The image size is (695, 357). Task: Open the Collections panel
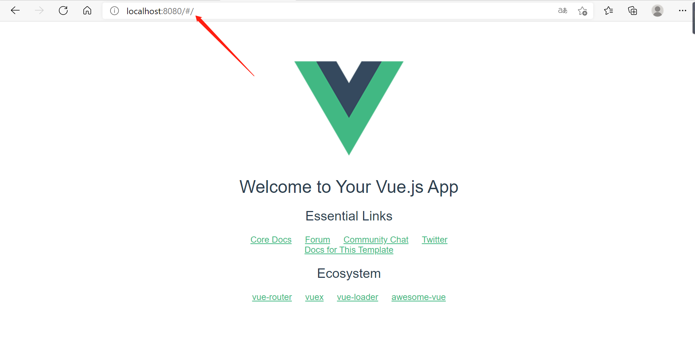pos(632,11)
